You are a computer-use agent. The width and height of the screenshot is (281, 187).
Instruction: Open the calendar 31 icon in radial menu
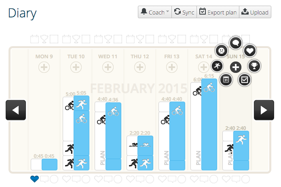coord(226,80)
